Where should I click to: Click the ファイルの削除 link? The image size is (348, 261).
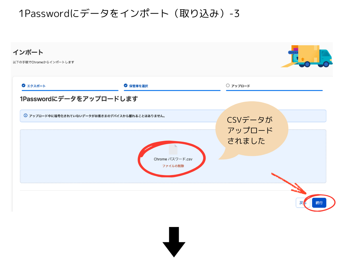pos(173,166)
